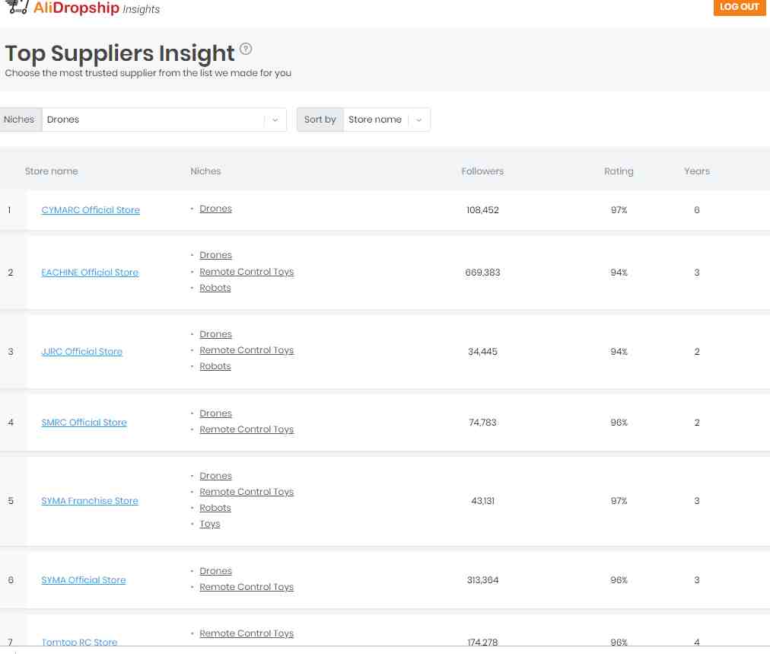Click the Rating column header
Viewport: 770px width, 654px height.
(619, 171)
